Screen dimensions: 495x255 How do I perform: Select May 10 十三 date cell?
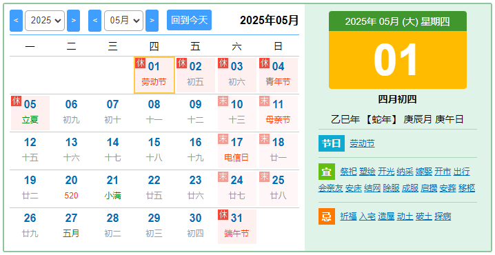(x=236, y=113)
